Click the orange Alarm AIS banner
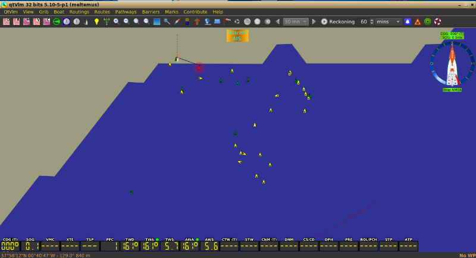Image resolution: width=476 pixels, height=258 pixels. pos(237,36)
